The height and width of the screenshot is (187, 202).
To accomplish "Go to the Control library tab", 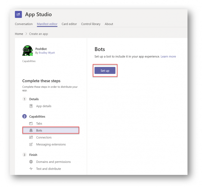I will click(91, 24).
